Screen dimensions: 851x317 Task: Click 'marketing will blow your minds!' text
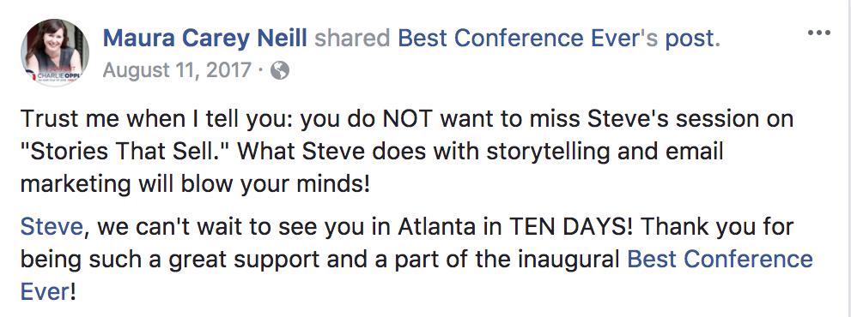point(195,184)
